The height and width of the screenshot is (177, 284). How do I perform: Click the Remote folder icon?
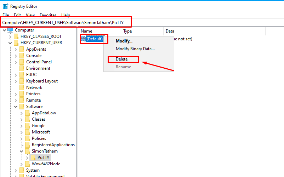click(22, 100)
